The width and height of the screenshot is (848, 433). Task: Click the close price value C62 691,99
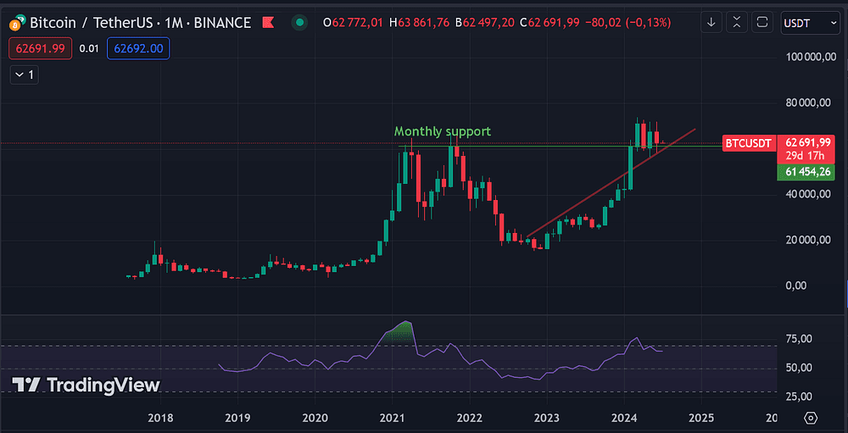[550, 23]
